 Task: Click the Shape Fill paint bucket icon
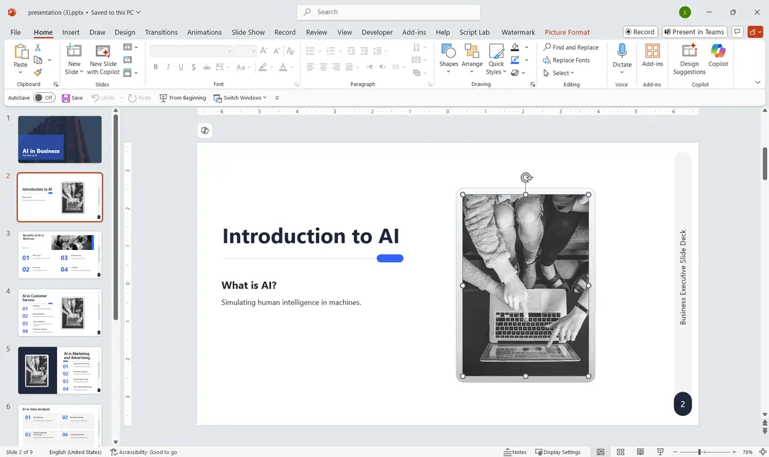pos(515,47)
